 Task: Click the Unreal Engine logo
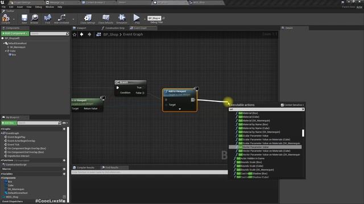click(x=2, y=2)
